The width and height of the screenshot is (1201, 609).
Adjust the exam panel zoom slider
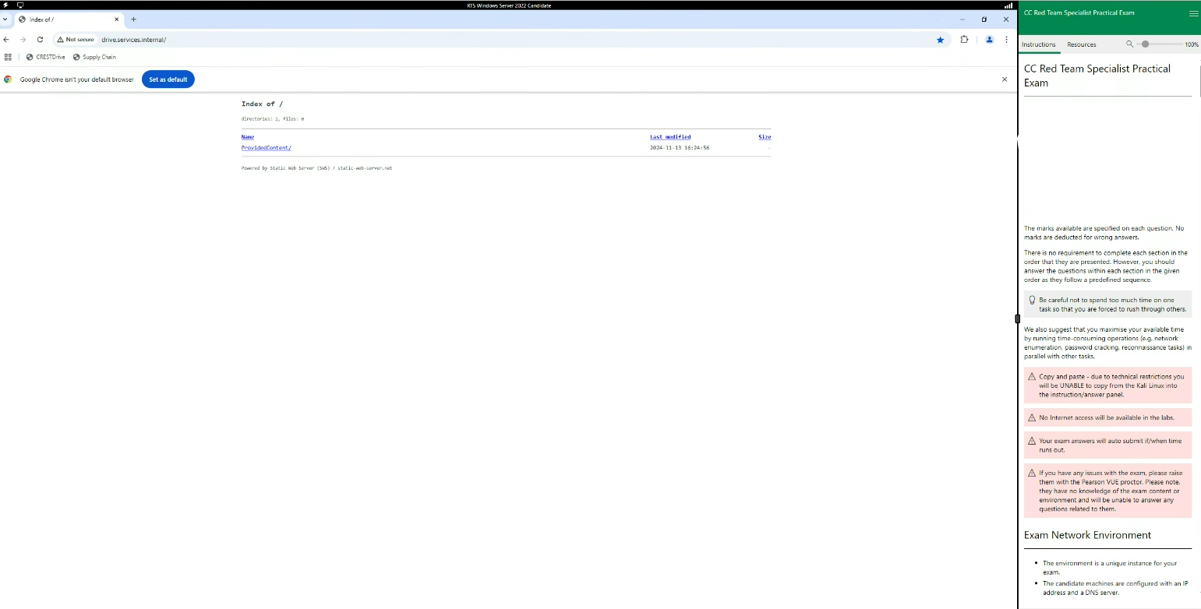(1159, 44)
